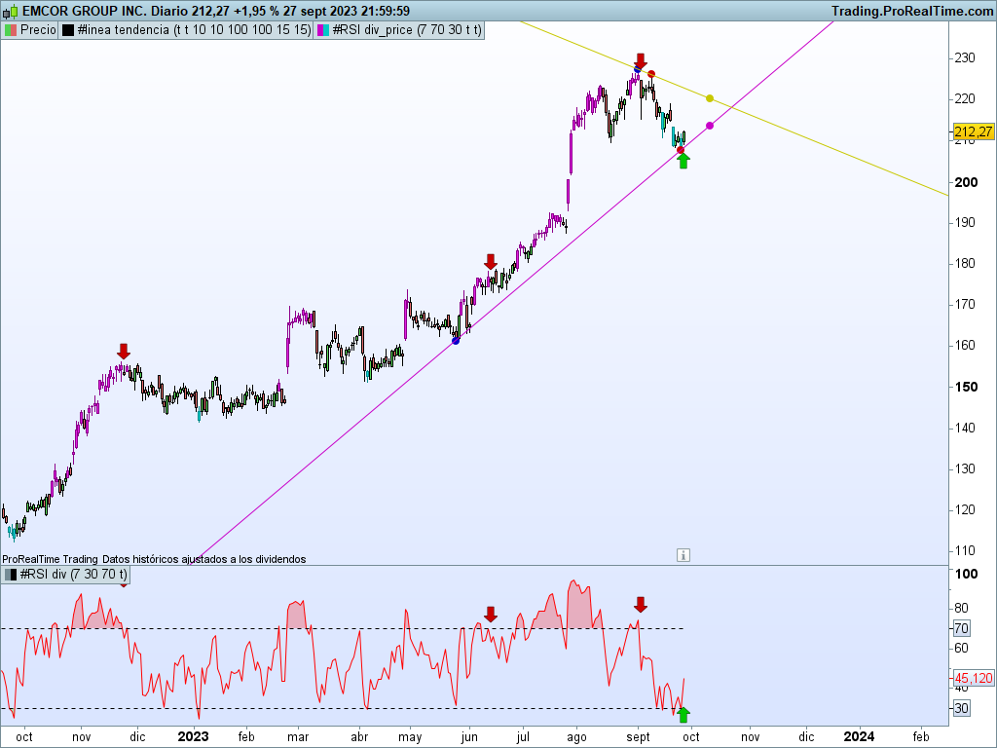The width and height of the screenshot is (997, 748).
Task: Click the green up arrow in the RSI panel
Action: [x=683, y=715]
